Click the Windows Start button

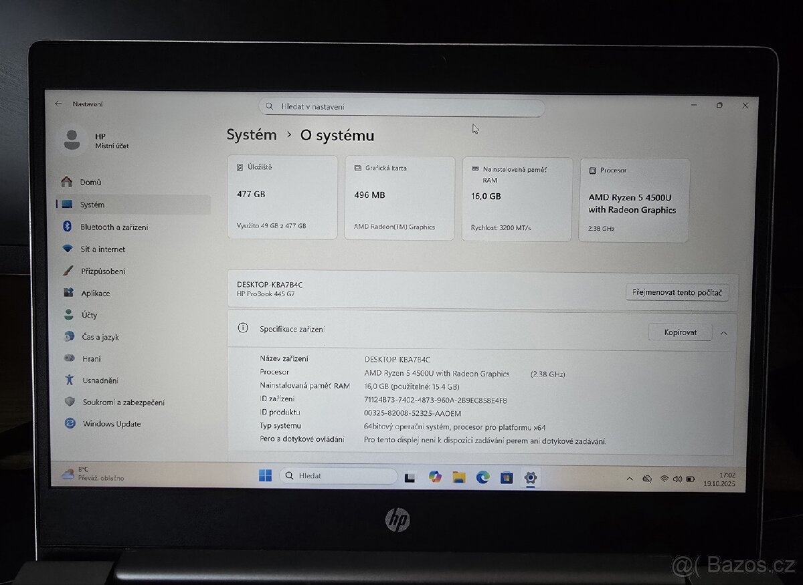265,475
